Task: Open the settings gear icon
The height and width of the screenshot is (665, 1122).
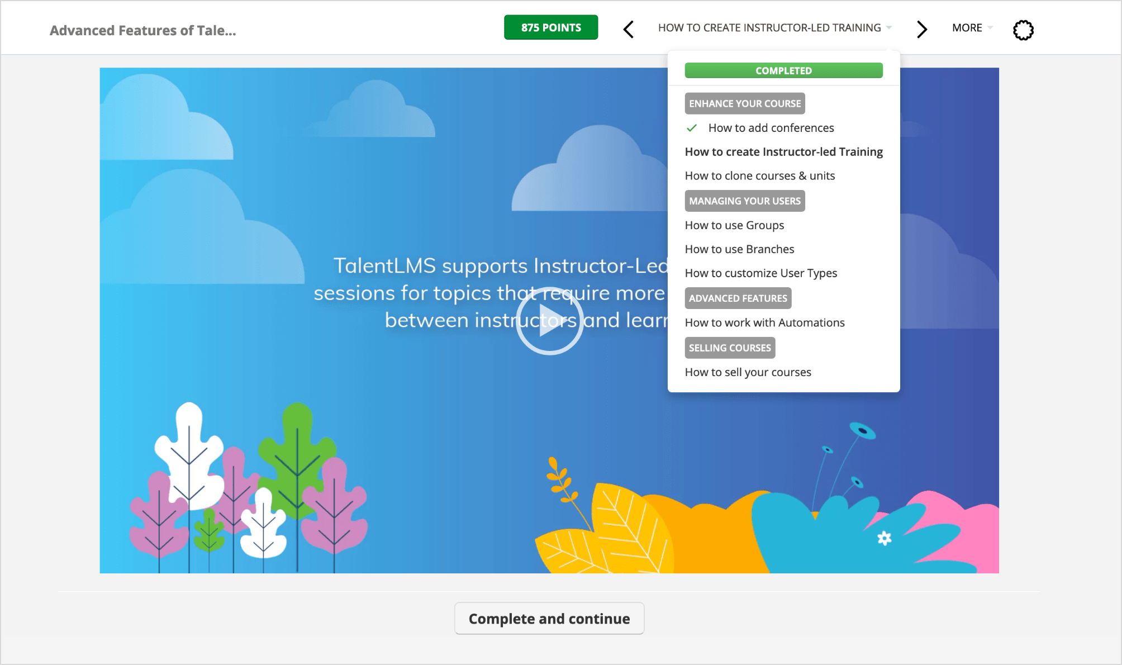Action: [1023, 30]
